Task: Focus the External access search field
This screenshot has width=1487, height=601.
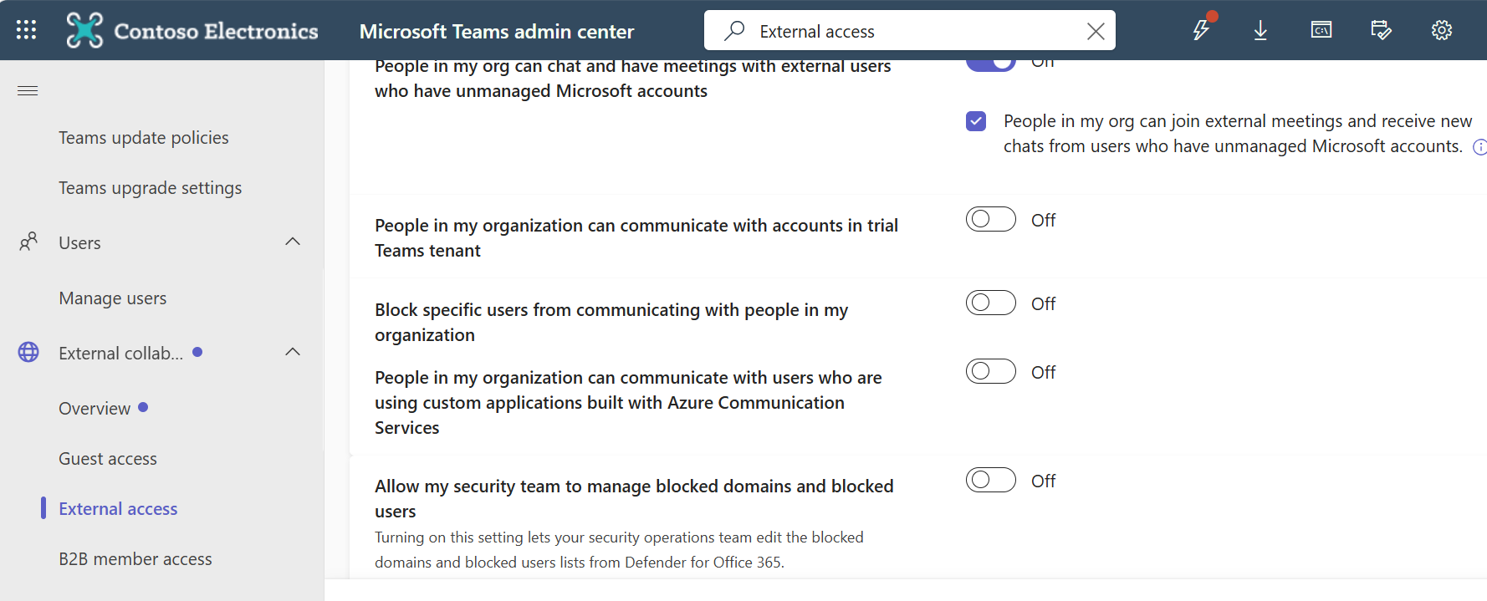Action: pos(909,31)
